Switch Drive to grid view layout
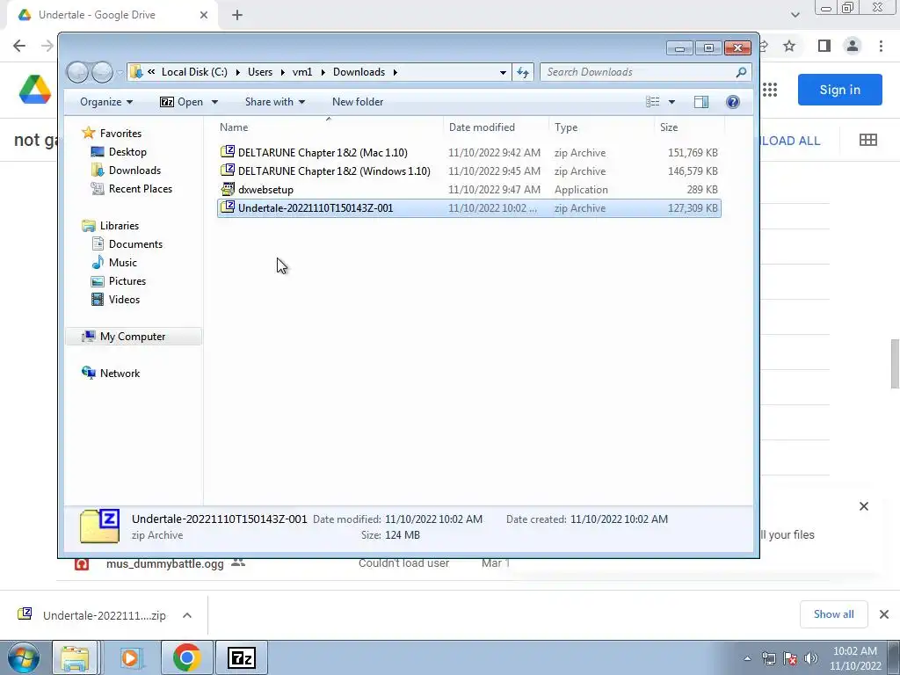 [x=867, y=140]
